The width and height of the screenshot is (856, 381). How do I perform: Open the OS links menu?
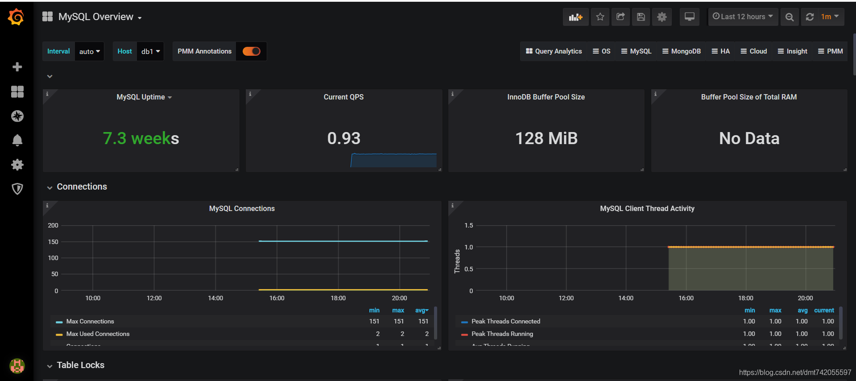[601, 51]
